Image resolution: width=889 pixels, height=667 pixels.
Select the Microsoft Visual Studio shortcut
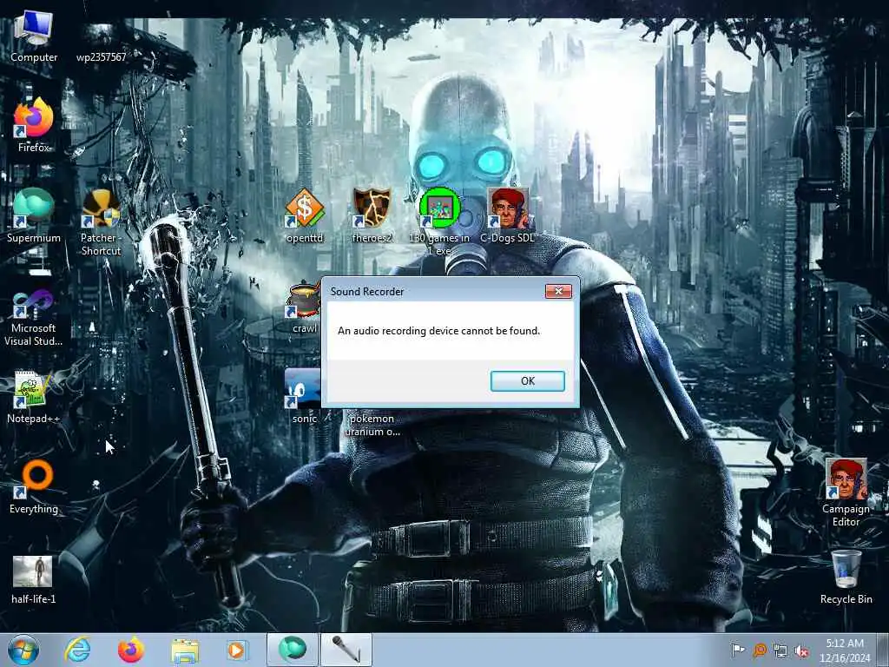tap(34, 318)
